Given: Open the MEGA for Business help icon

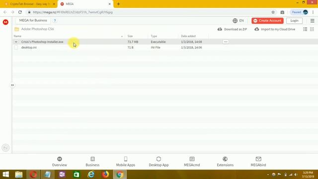Looking at the screenshot, I should (x=55, y=21).
